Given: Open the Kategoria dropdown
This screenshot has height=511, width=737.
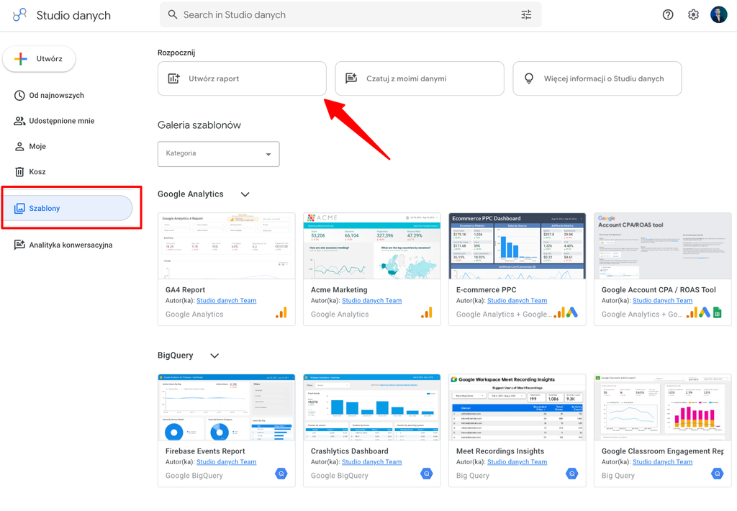Looking at the screenshot, I should [x=219, y=154].
